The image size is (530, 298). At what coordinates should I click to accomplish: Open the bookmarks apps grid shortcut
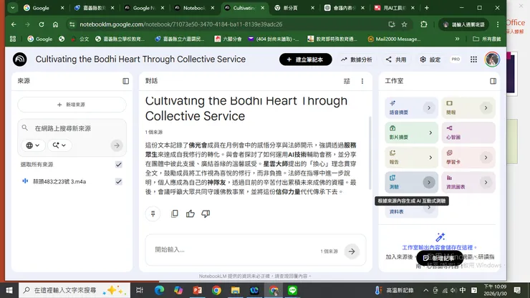(13, 39)
